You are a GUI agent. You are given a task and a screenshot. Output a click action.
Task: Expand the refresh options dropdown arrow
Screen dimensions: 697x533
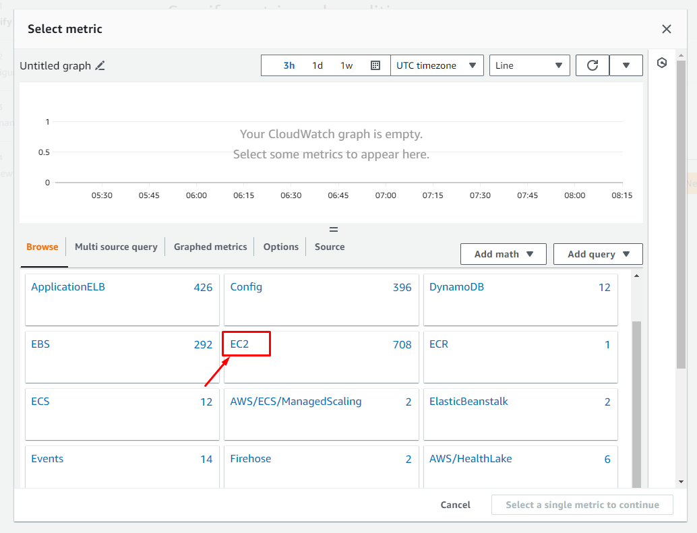[626, 65]
